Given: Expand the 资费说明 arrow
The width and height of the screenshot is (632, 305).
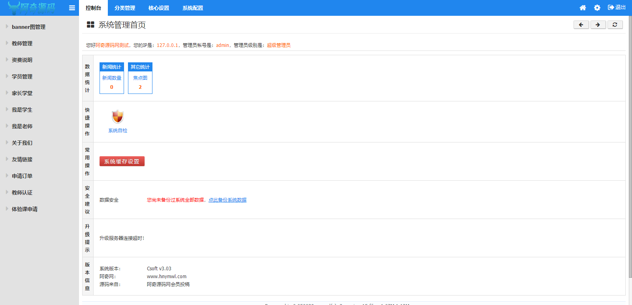Looking at the screenshot, I should tap(7, 60).
